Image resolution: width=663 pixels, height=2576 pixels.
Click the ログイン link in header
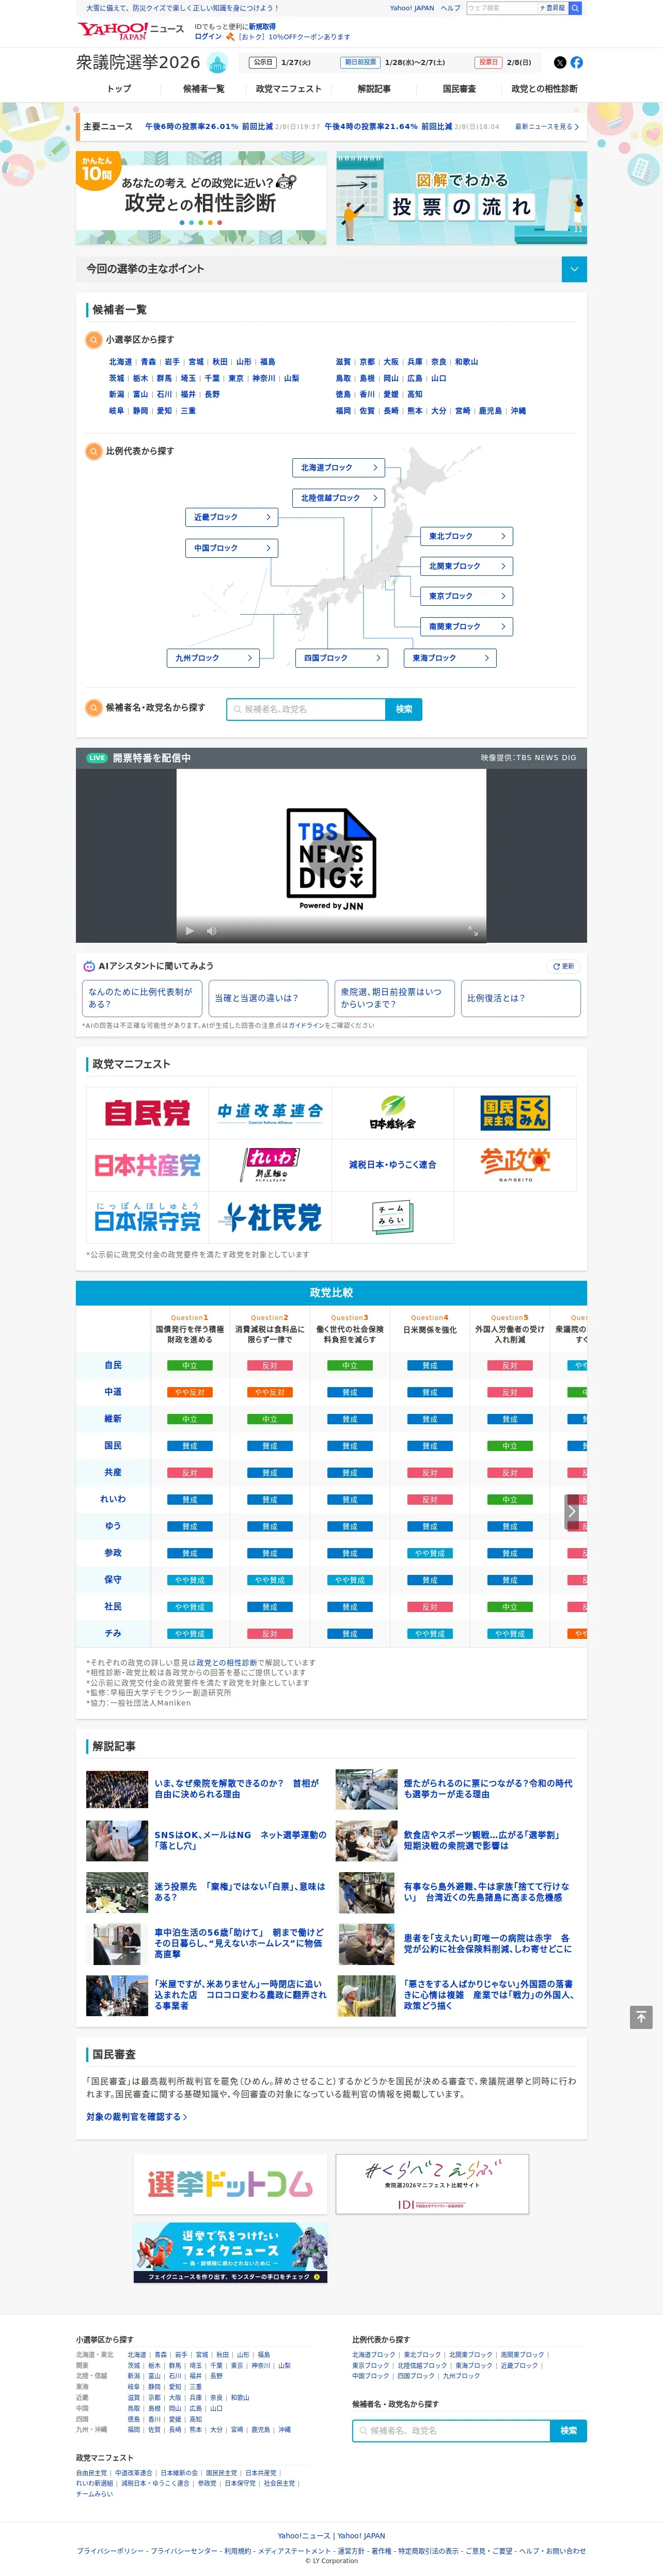point(208,36)
